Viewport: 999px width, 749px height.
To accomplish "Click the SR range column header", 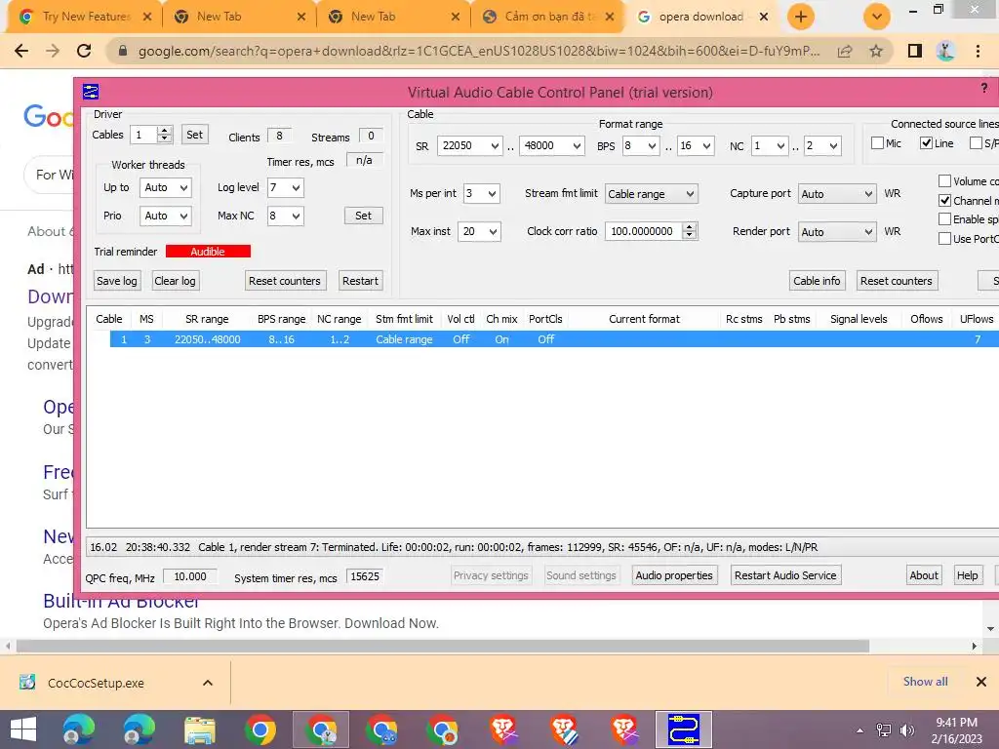I will (x=207, y=319).
